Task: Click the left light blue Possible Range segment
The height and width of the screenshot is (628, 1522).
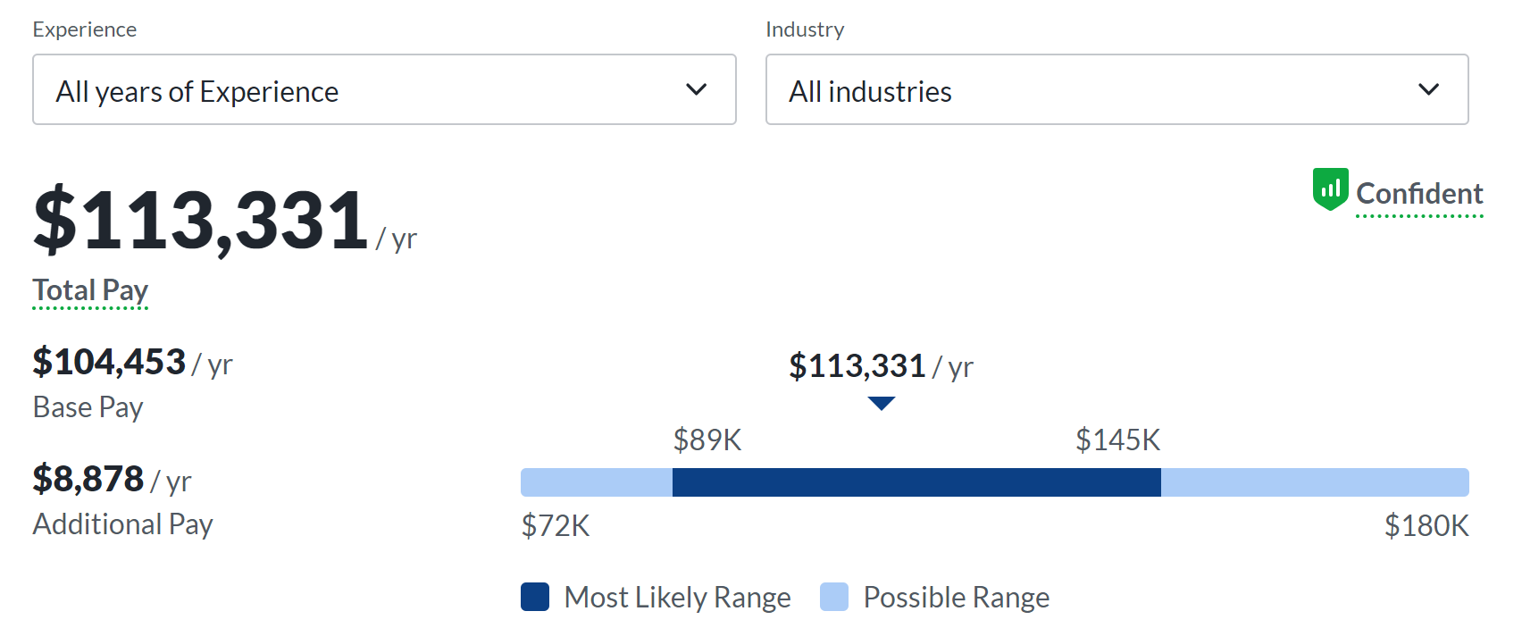Action: point(597,482)
